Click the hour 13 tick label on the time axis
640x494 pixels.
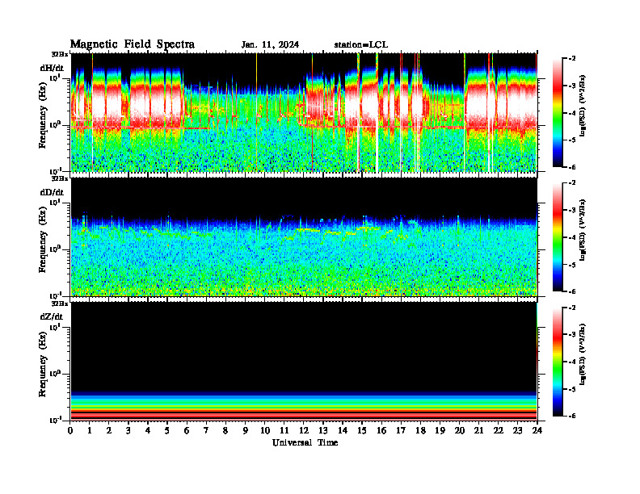point(323,431)
